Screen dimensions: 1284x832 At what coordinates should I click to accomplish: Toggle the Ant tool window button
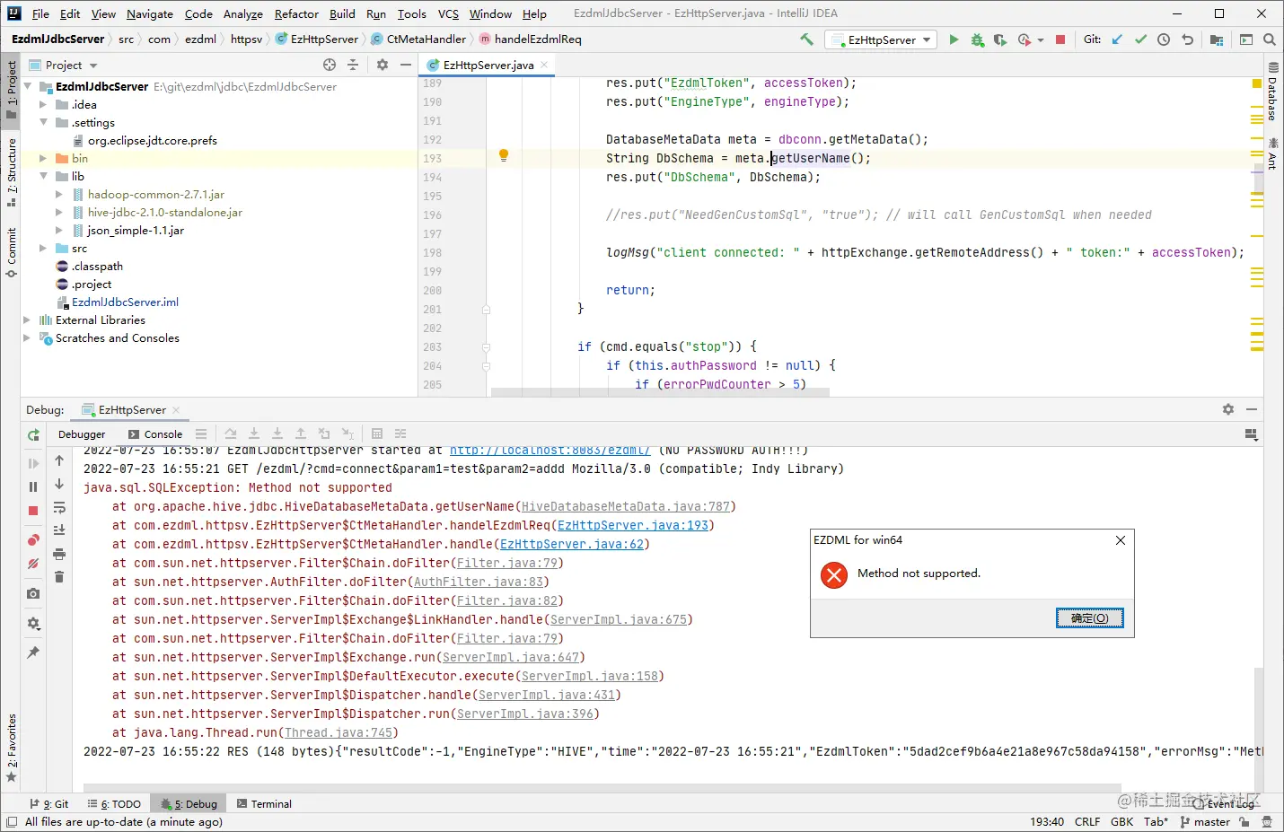coord(1273,153)
